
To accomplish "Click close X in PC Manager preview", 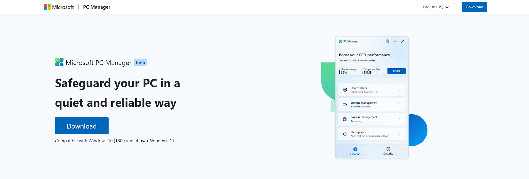I will [403, 41].
